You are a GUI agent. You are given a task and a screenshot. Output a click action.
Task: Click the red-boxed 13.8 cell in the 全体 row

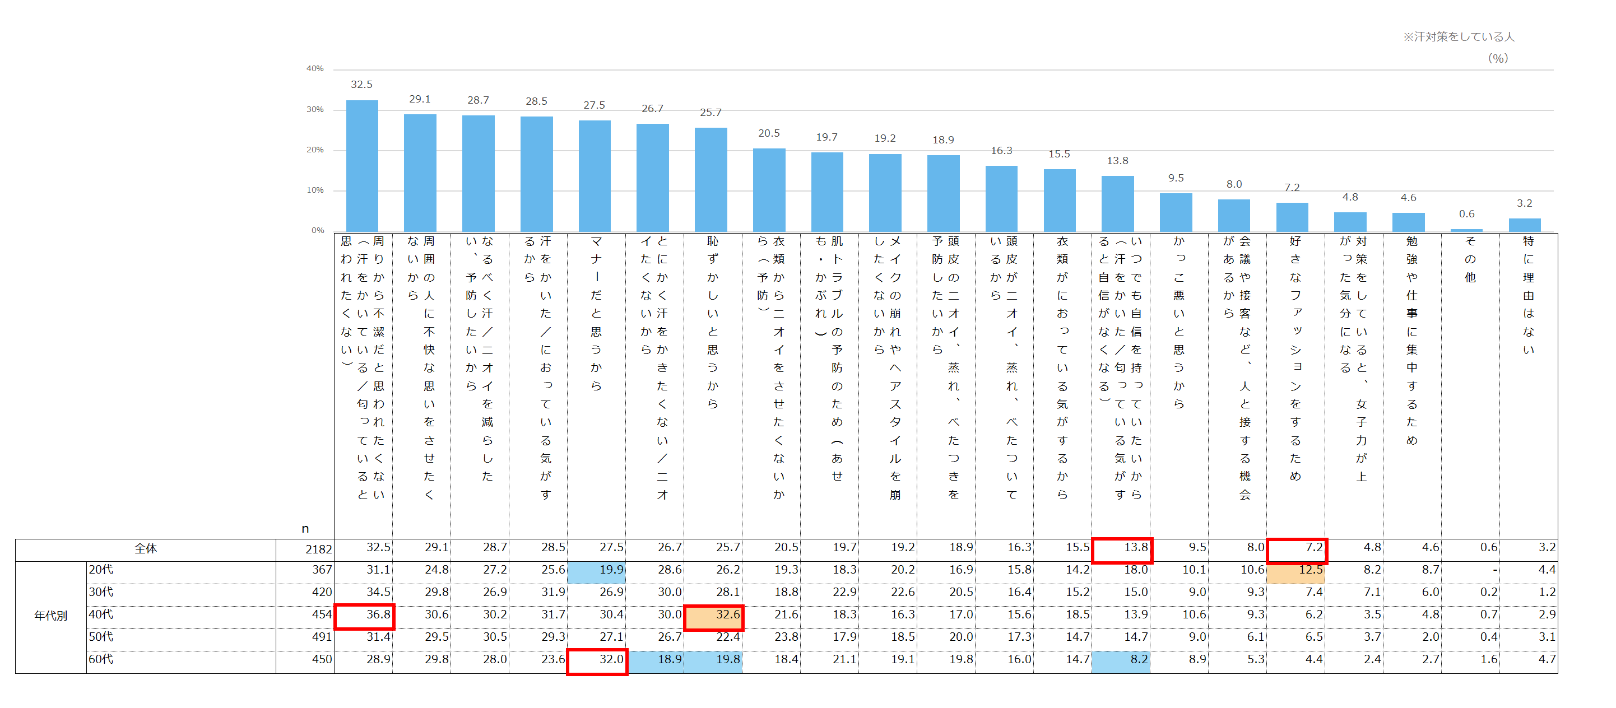coord(1122,549)
